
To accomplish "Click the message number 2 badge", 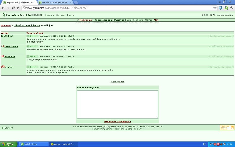I will click(x=28, y=46).
